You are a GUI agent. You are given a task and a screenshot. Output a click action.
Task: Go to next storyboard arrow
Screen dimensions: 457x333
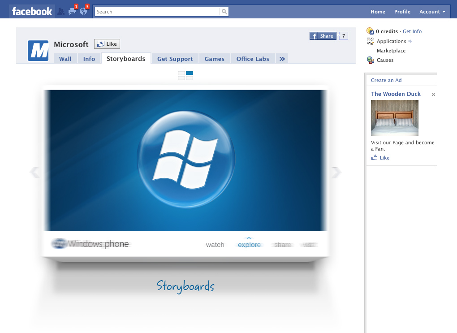point(336,173)
